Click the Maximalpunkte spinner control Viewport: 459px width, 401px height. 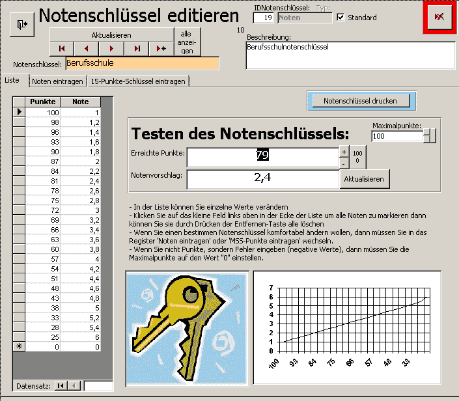click(429, 136)
